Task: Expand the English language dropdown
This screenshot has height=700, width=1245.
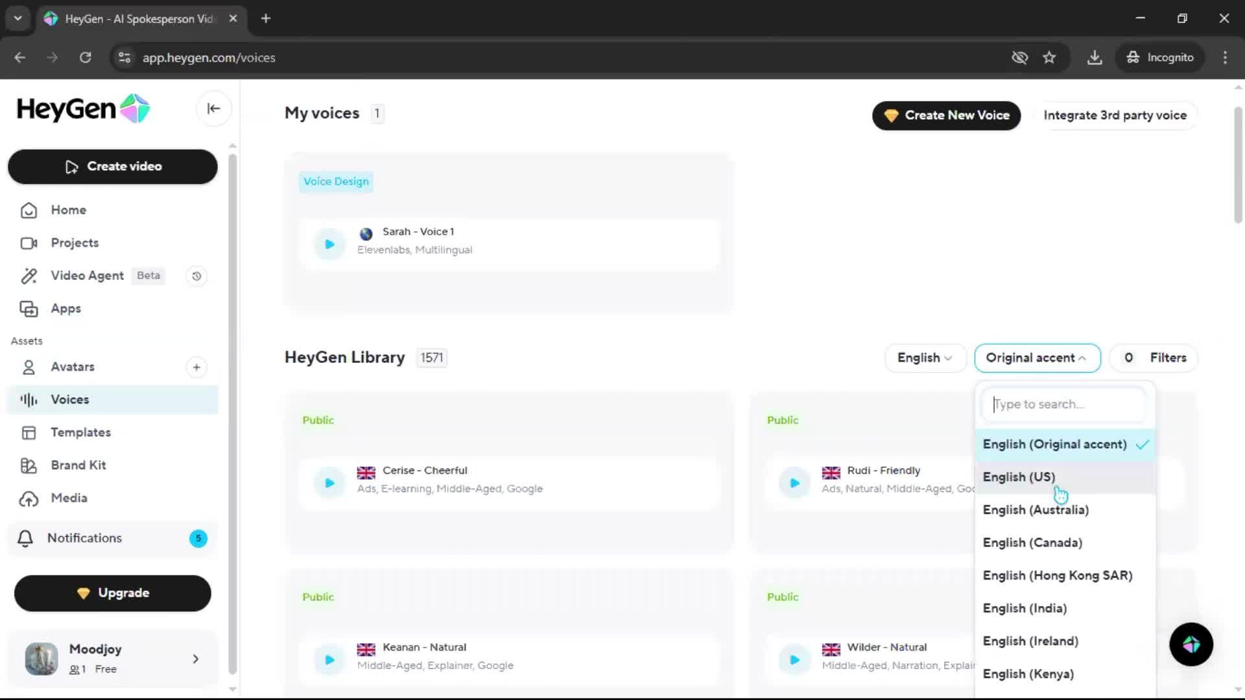Action: click(x=925, y=358)
